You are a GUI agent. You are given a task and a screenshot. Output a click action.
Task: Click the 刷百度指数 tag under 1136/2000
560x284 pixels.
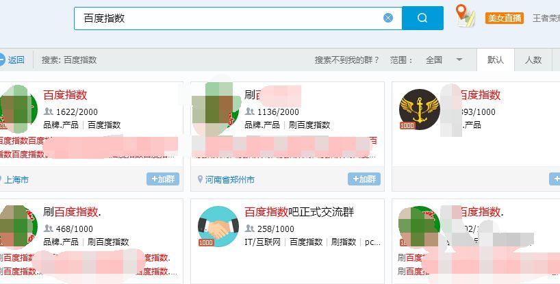[x=309, y=125]
